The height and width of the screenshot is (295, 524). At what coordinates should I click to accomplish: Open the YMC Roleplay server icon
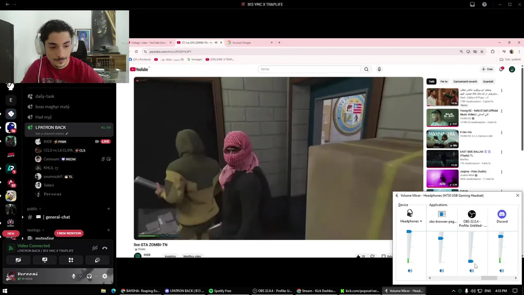tap(11, 155)
